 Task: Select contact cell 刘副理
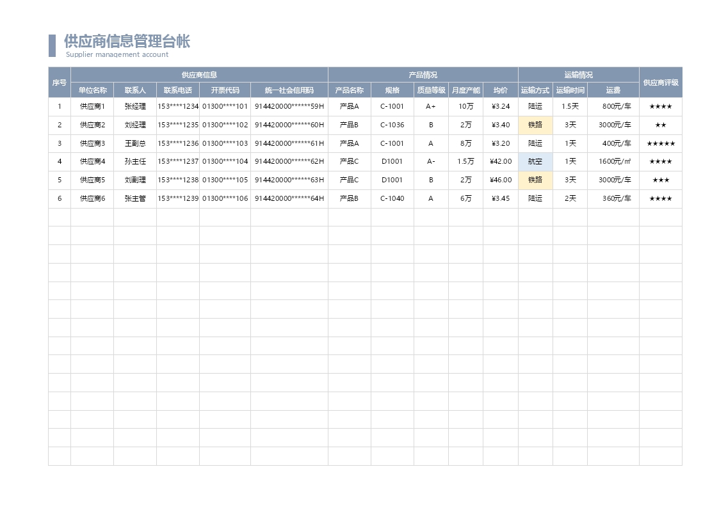click(x=135, y=180)
